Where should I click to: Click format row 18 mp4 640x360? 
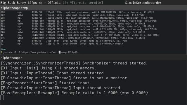(64, 41)
